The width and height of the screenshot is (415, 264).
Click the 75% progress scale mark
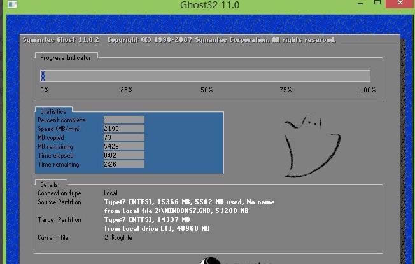coord(286,90)
